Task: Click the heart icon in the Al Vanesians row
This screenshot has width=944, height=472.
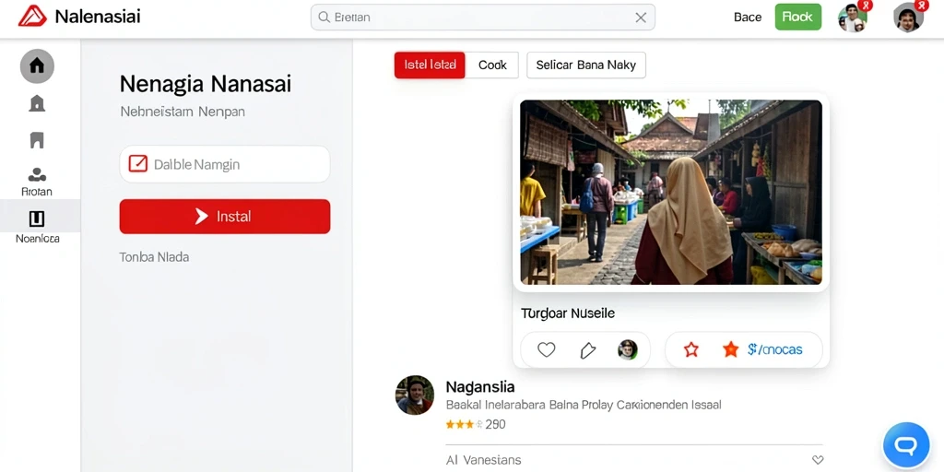Action: (x=818, y=460)
